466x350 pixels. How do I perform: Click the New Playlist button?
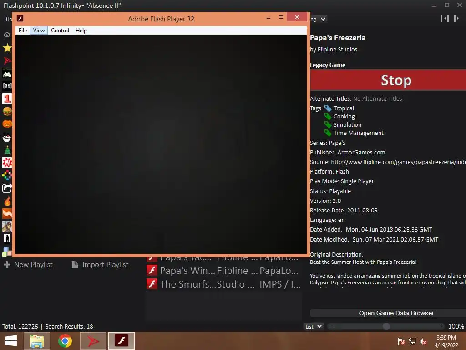[x=28, y=265]
